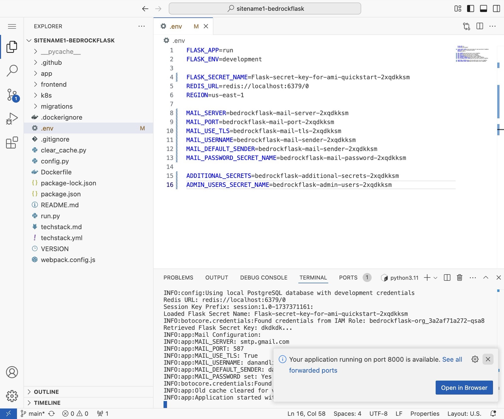Open Customize Layout icon
Screen dimensions: 504x419
point(458,8)
